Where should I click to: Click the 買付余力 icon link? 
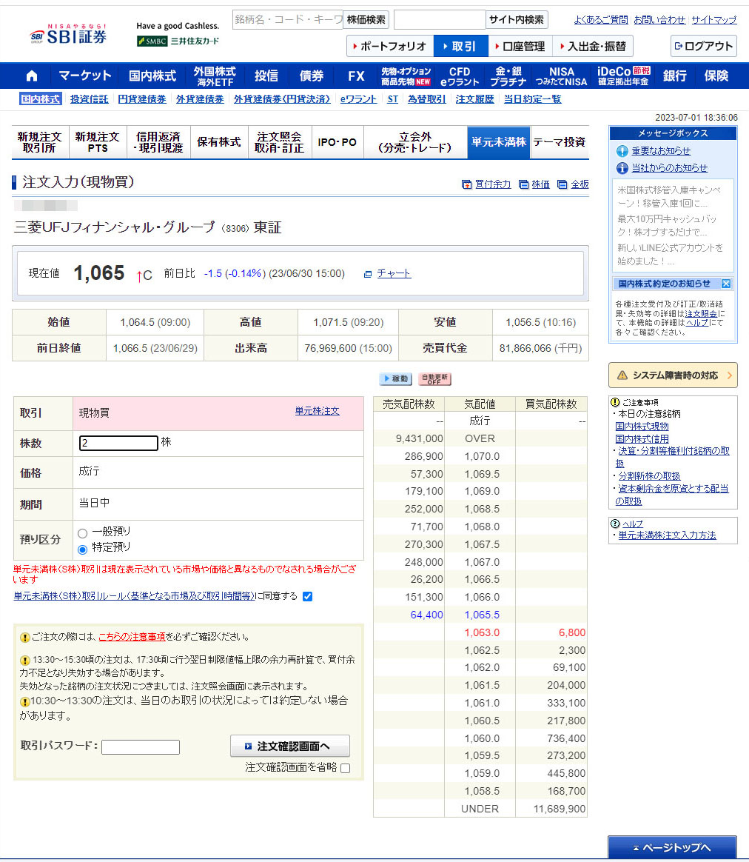[466, 185]
